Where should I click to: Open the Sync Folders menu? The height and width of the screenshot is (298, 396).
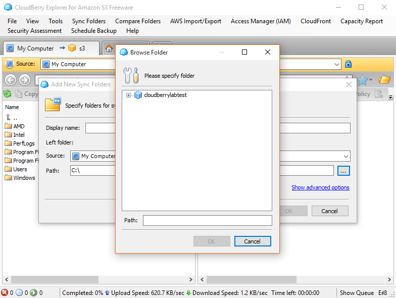(89, 21)
